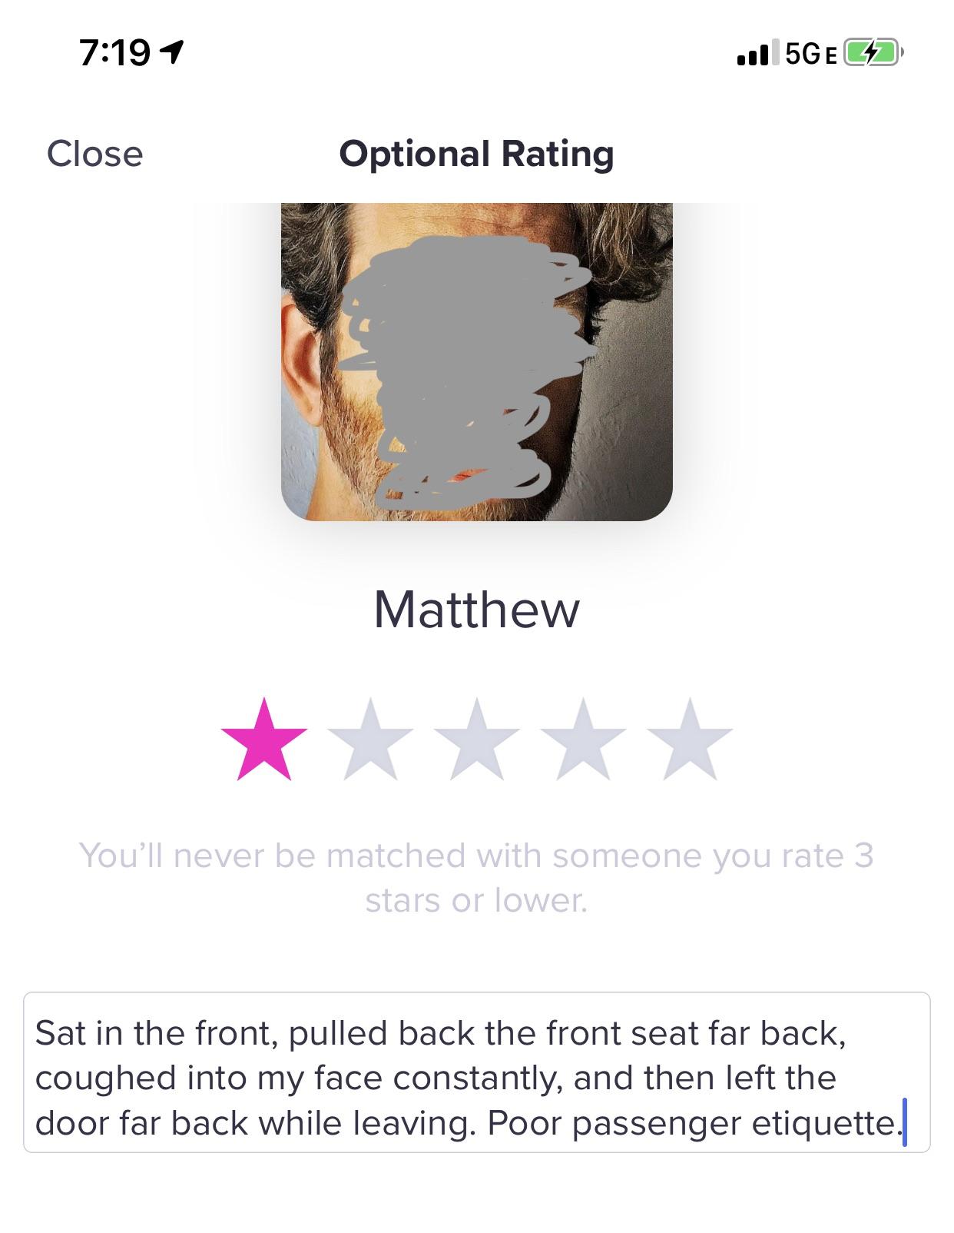Tap the never-be-matched notice text
954x1233 pixels.
tap(476, 877)
